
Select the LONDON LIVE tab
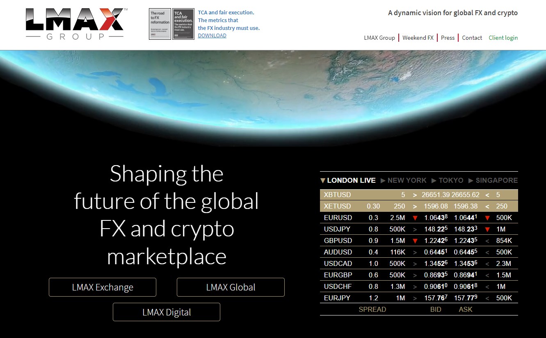351,180
